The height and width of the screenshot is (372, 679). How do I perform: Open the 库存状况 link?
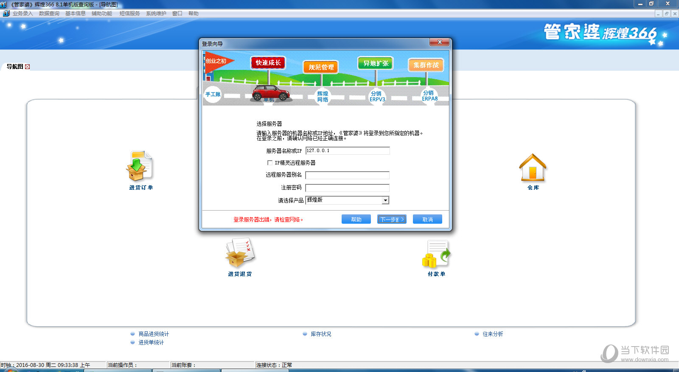click(x=321, y=334)
